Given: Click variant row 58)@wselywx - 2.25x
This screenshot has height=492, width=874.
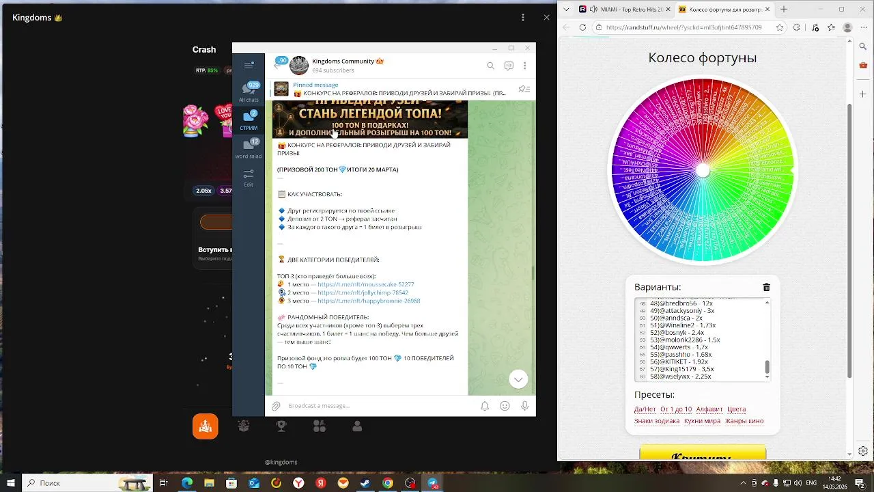Looking at the screenshot, I should tap(681, 376).
